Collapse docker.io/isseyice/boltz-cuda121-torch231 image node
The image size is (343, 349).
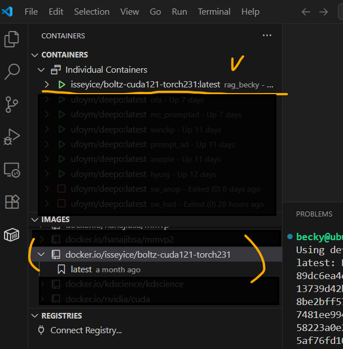click(x=41, y=254)
